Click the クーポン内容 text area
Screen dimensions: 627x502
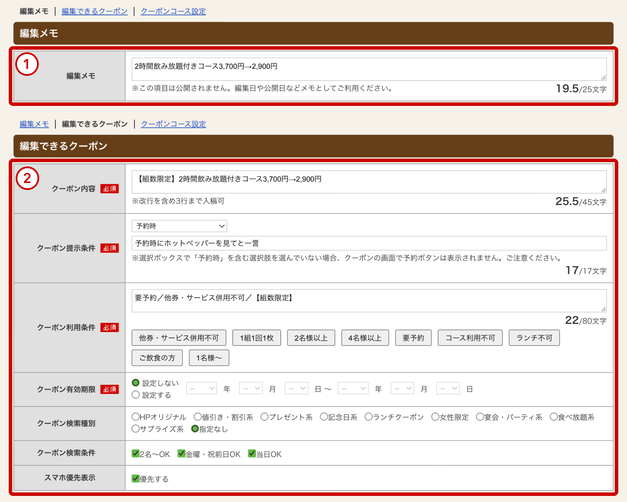point(369,182)
